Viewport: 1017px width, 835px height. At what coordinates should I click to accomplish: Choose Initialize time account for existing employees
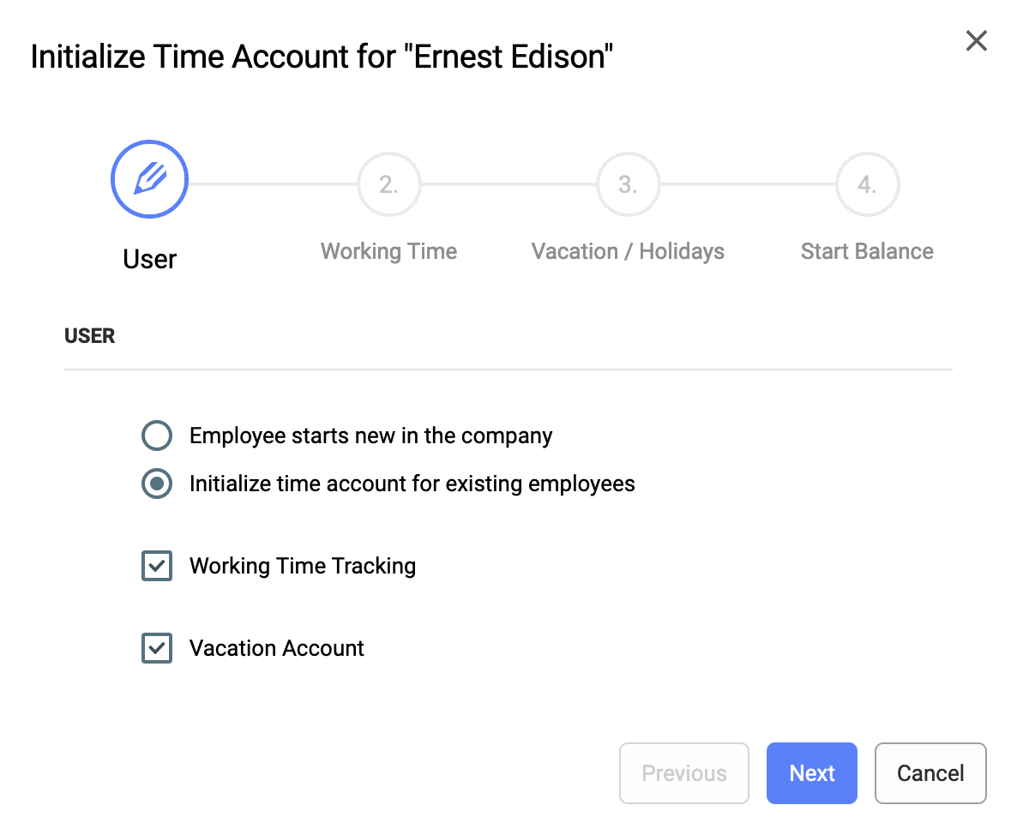[157, 484]
